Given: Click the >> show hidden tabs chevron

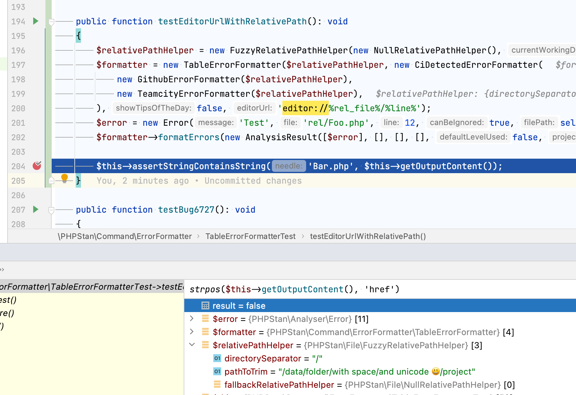Looking at the screenshot, I should [2, 270].
